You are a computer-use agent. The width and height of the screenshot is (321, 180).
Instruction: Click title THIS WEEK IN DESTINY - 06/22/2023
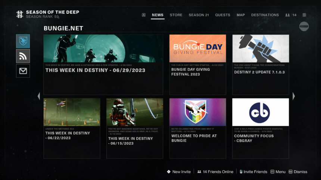(x=68, y=135)
